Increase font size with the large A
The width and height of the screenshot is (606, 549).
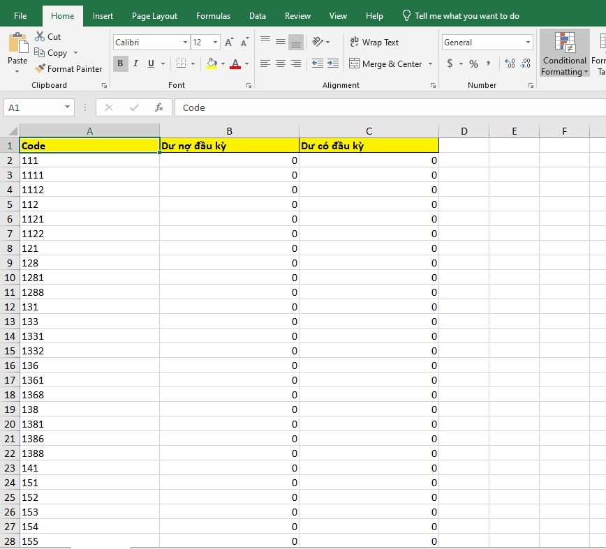pyautogui.click(x=229, y=42)
